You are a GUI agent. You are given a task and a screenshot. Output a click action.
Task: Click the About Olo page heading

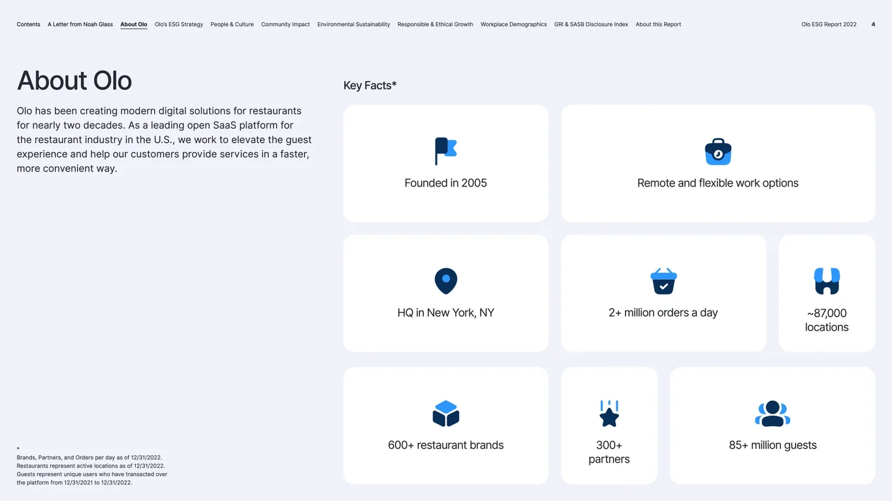click(x=74, y=81)
